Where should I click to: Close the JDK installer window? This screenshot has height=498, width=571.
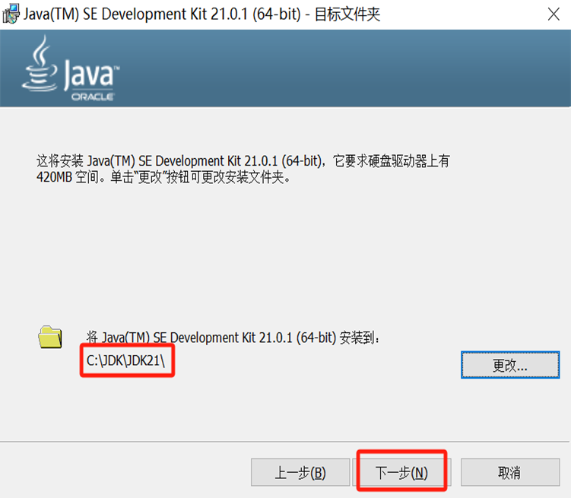tap(554, 14)
